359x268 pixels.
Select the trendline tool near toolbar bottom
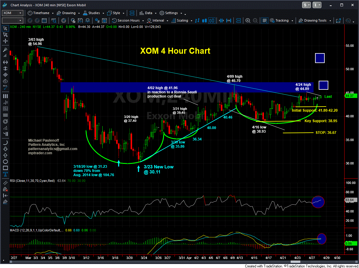pos(5,183)
